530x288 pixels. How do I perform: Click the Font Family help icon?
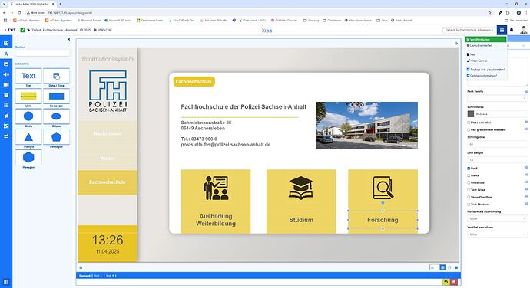(x=526, y=92)
